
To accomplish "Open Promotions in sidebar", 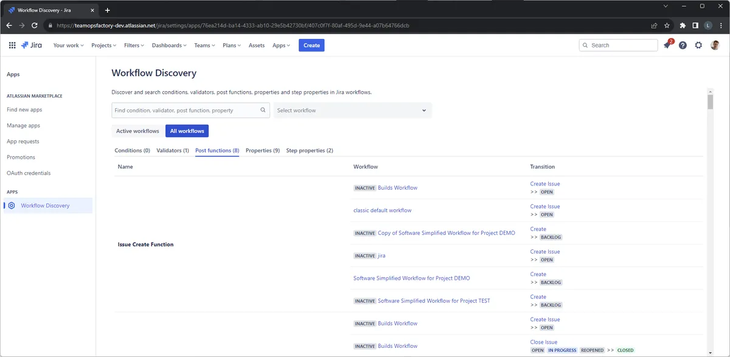I will [x=21, y=157].
